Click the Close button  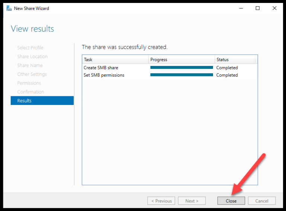(x=231, y=201)
